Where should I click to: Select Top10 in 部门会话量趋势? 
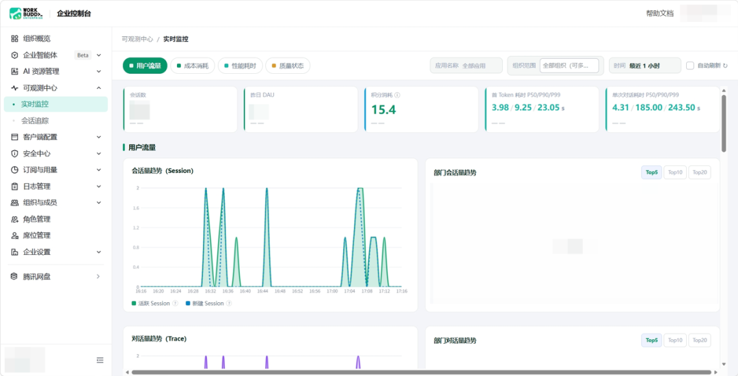tap(675, 173)
